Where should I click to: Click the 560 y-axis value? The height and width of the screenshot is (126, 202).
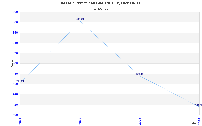tap(15, 33)
